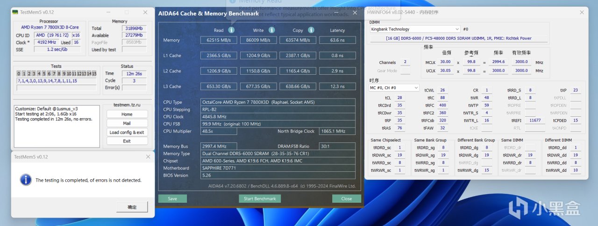Select test box 15 in TestMem5 Tests
This screenshot has height=226, width=598.
pos(94,74)
